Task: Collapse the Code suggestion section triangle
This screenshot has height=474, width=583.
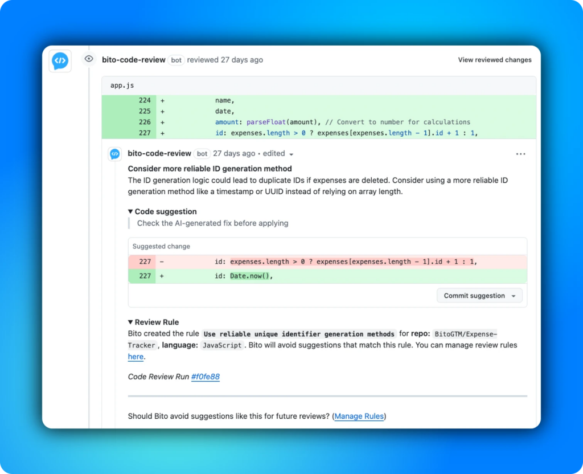Action: click(x=132, y=211)
